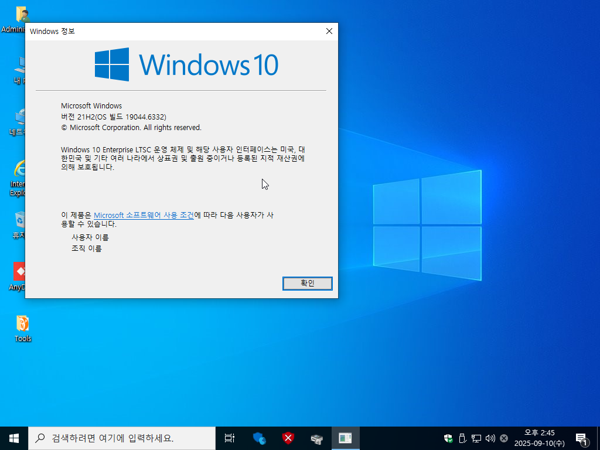Open the red shield X taskbar app
The width and height of the screenshot is (600, 450).
coord(288,438)
